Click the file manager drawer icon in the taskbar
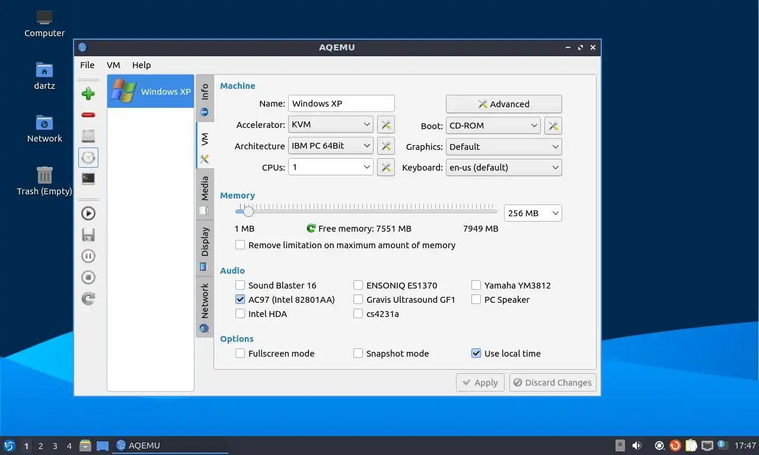 85,446
